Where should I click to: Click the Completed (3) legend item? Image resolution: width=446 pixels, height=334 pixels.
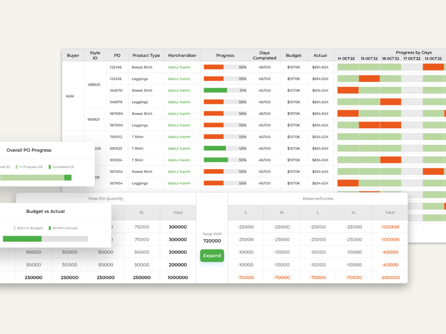click(61, 167)
